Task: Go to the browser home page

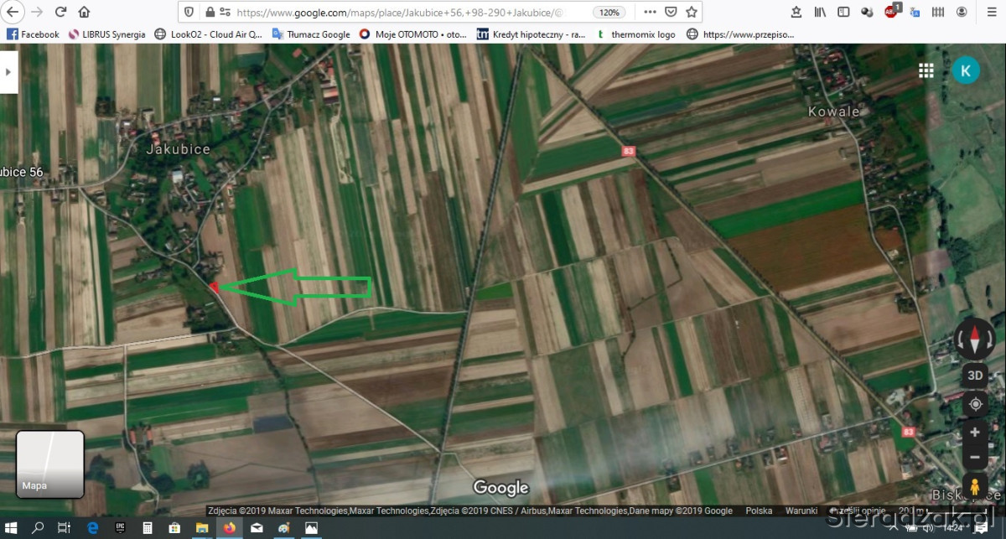Action: click(84, 13)
